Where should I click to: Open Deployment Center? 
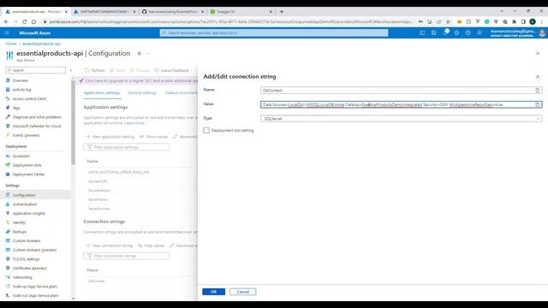28,175
